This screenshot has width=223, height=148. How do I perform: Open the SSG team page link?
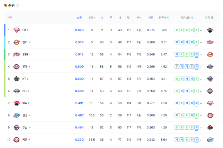[x=26, y=54]
